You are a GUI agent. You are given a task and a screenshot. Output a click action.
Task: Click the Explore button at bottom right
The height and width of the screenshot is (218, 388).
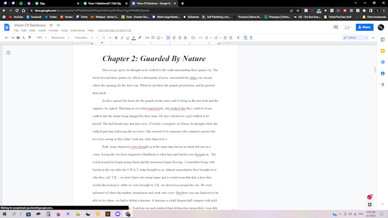tap(370, 205)
